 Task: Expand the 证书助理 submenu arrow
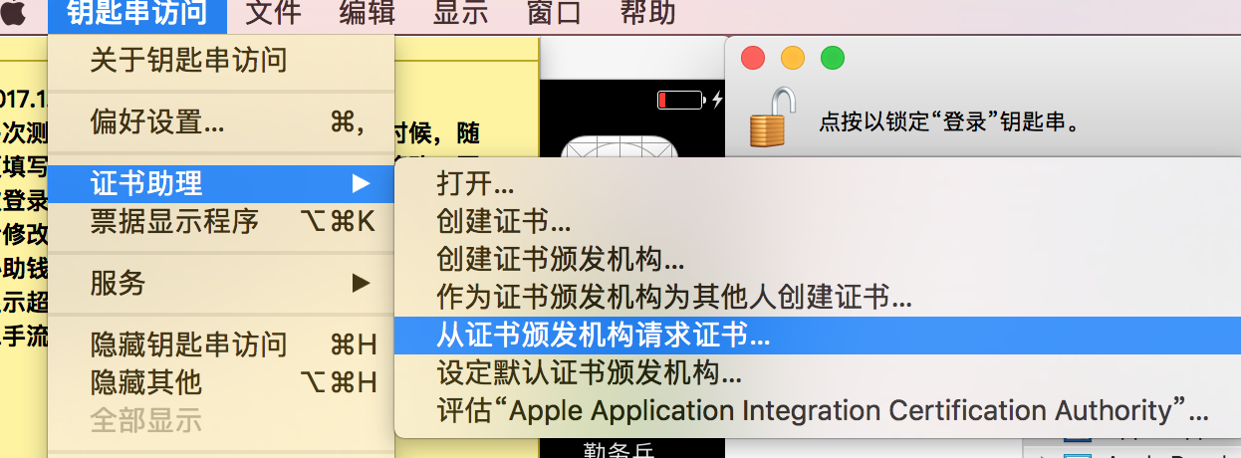click(361, 183)
